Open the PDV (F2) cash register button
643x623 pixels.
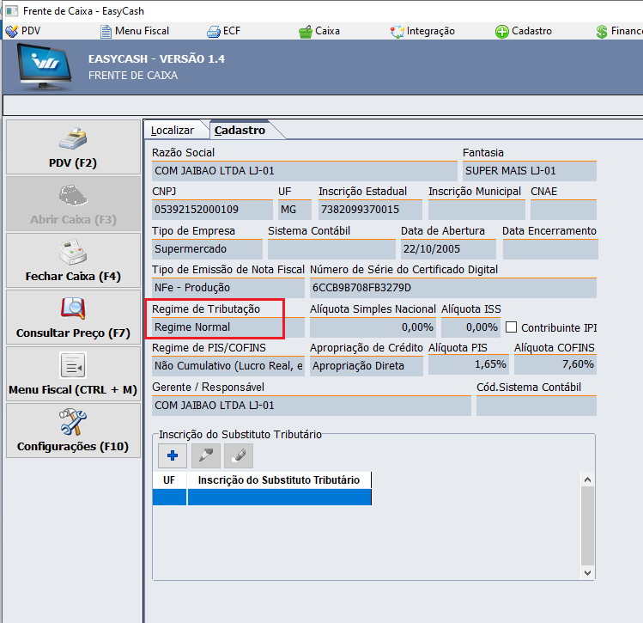72,147
